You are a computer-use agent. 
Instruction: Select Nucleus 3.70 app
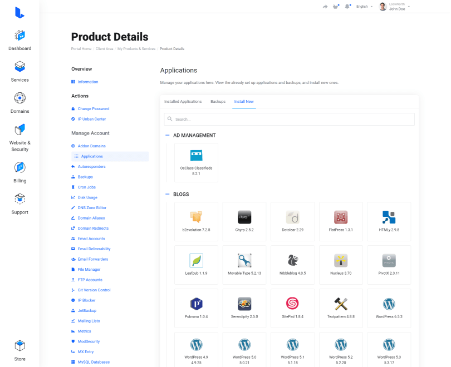341,265
